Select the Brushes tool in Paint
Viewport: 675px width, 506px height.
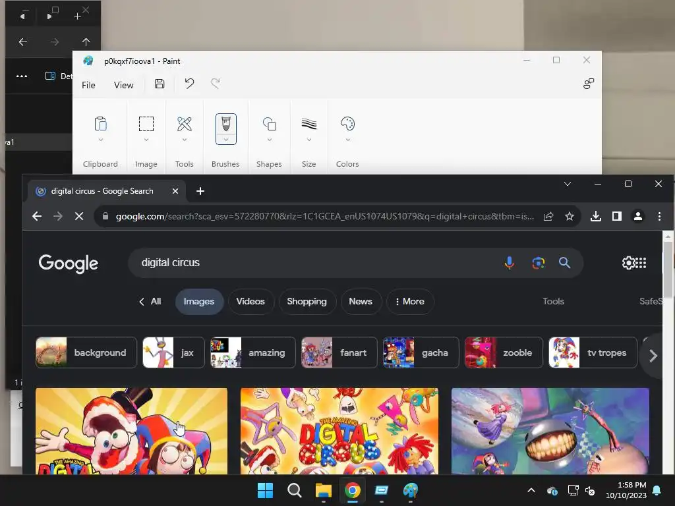point(225,124)
